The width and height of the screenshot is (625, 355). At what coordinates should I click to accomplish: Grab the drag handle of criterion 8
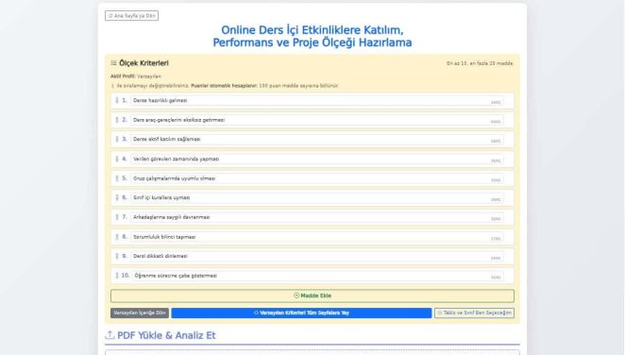[117, 237]
